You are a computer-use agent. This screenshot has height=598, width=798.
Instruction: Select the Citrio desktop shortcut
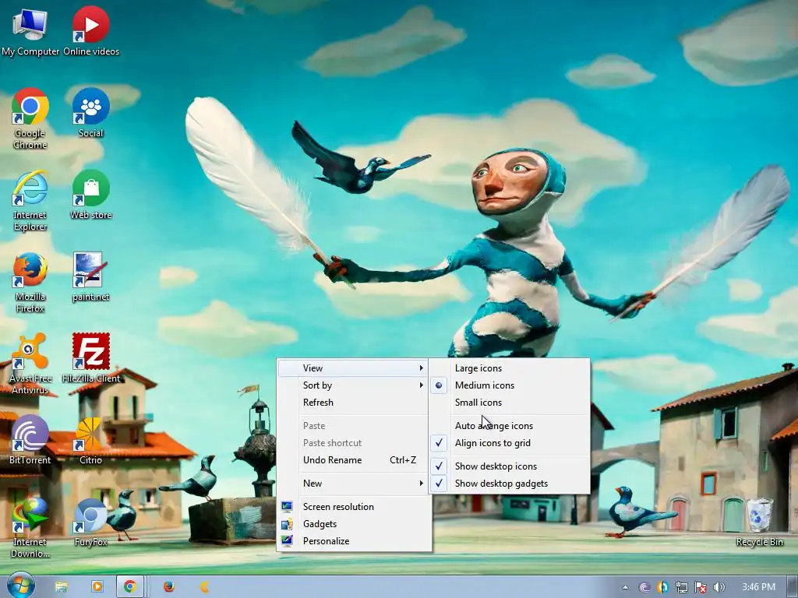pos(91,440)
